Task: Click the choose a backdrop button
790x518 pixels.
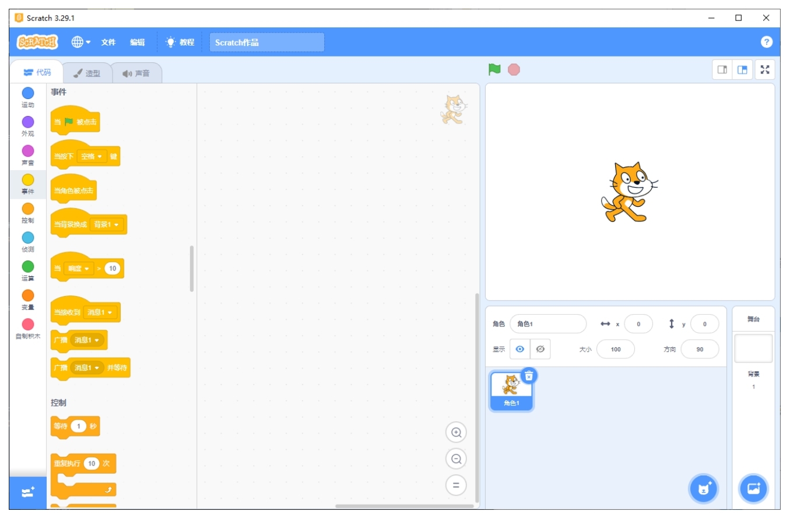Action: [753, 488]
